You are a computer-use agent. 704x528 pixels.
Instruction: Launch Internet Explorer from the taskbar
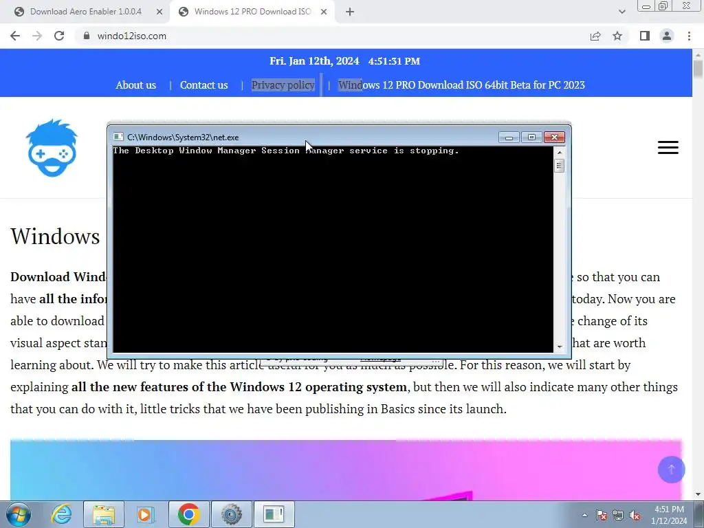click(x=61, y=514)
